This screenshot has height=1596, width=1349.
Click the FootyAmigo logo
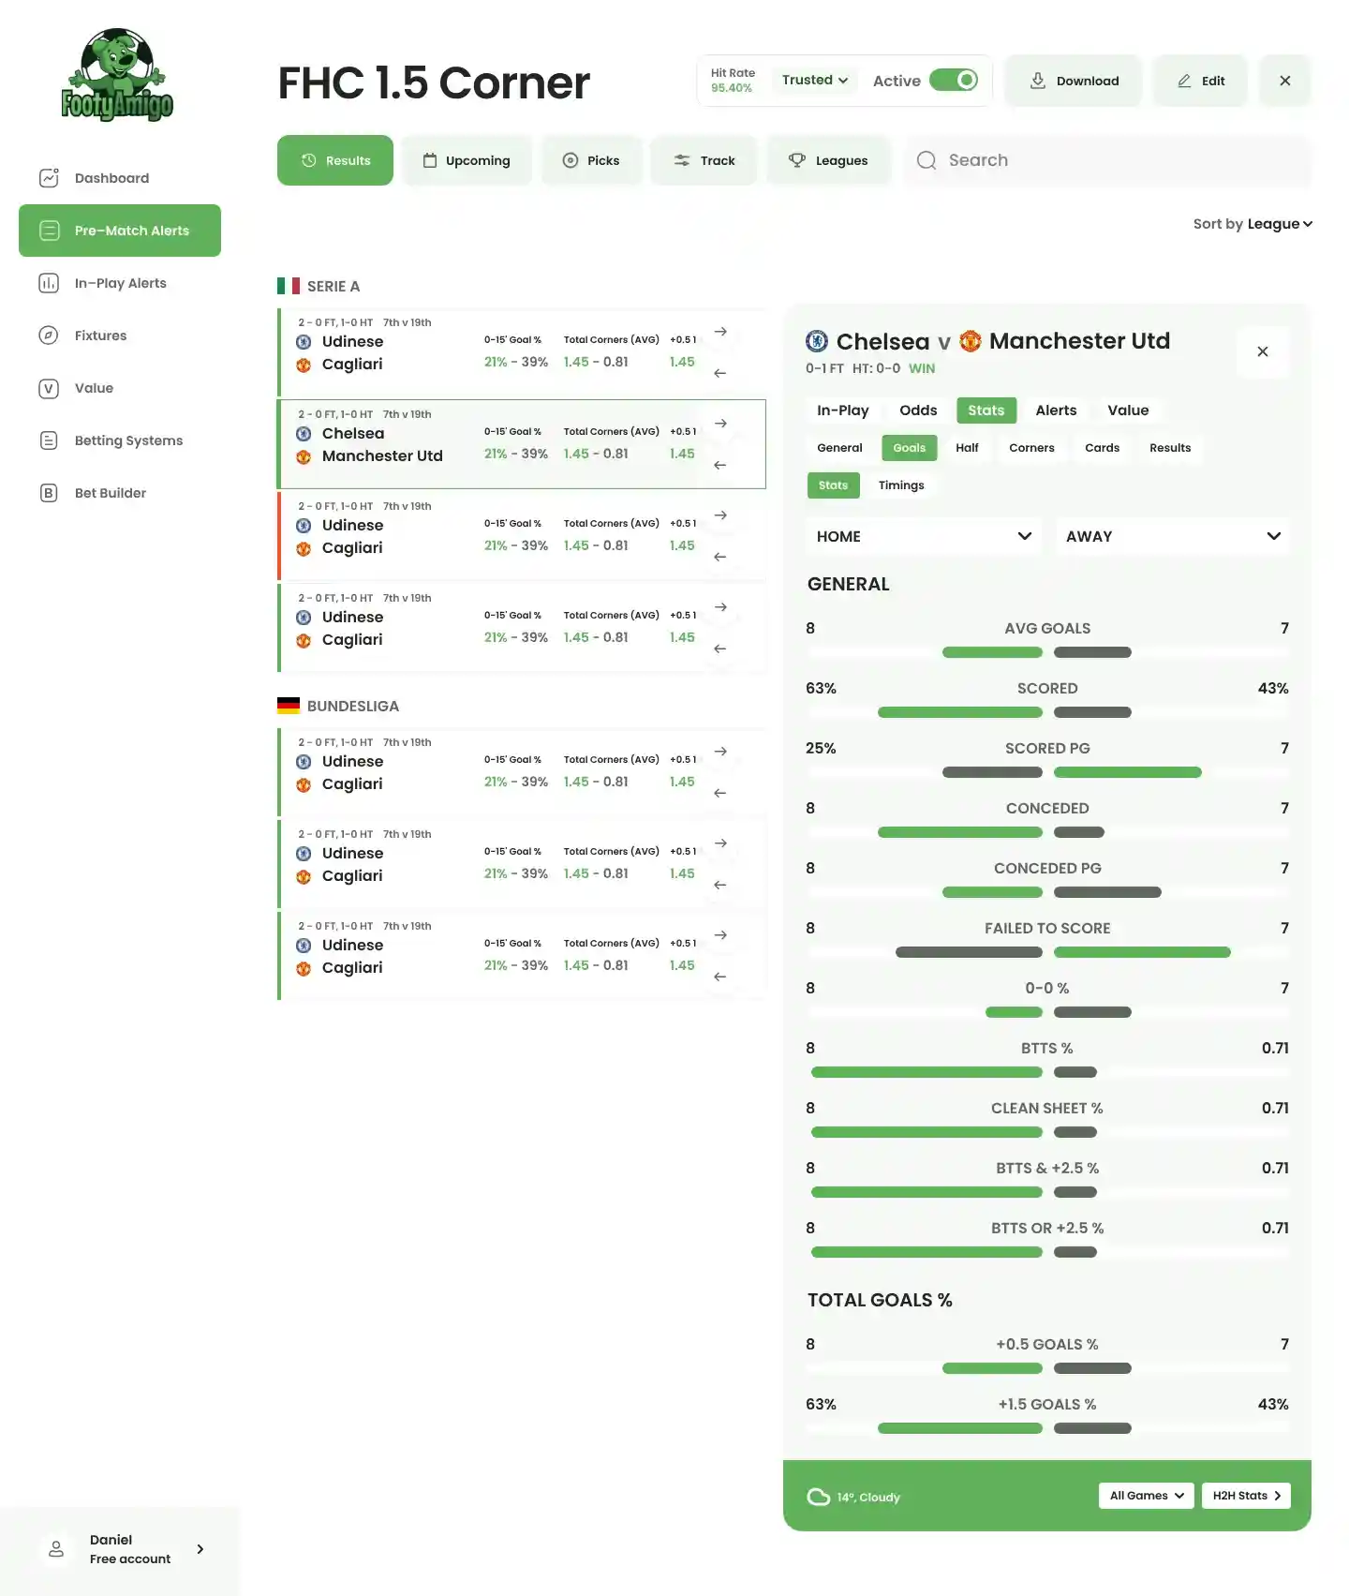(x=117, y=75)
